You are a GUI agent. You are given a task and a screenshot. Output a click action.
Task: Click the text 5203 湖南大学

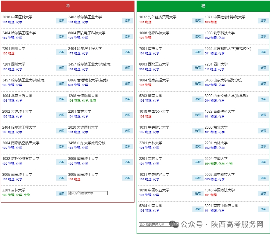(x=151, y=96)
